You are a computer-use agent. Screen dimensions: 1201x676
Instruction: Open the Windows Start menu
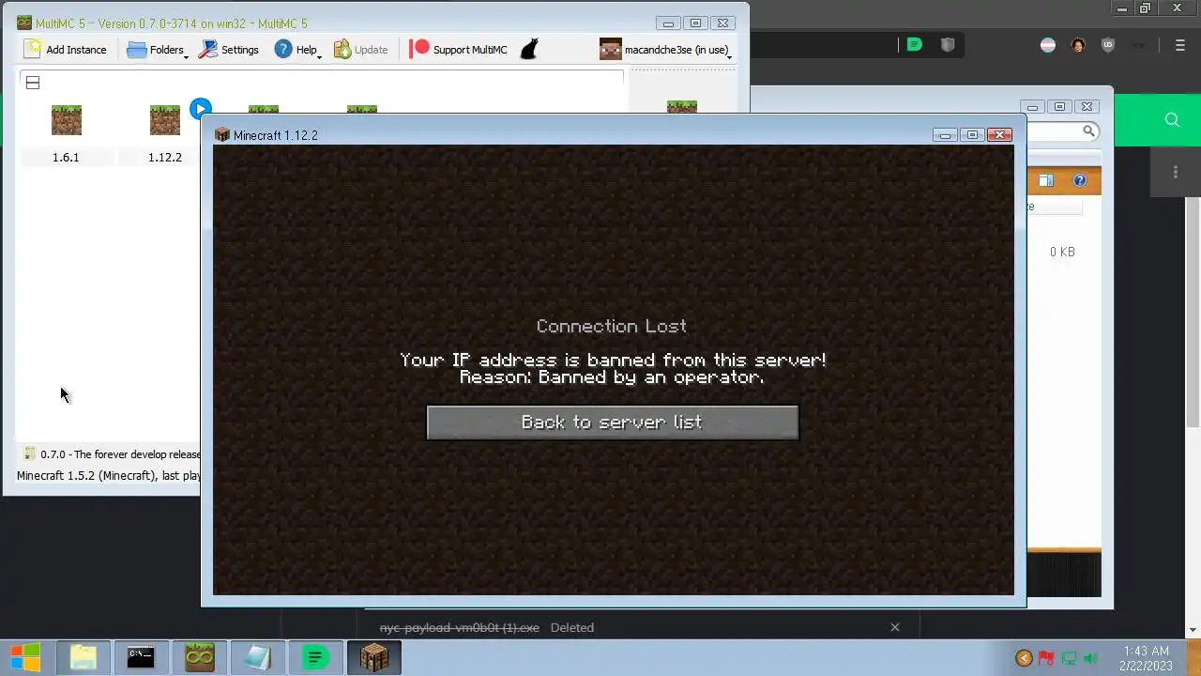tap(25, 657)
